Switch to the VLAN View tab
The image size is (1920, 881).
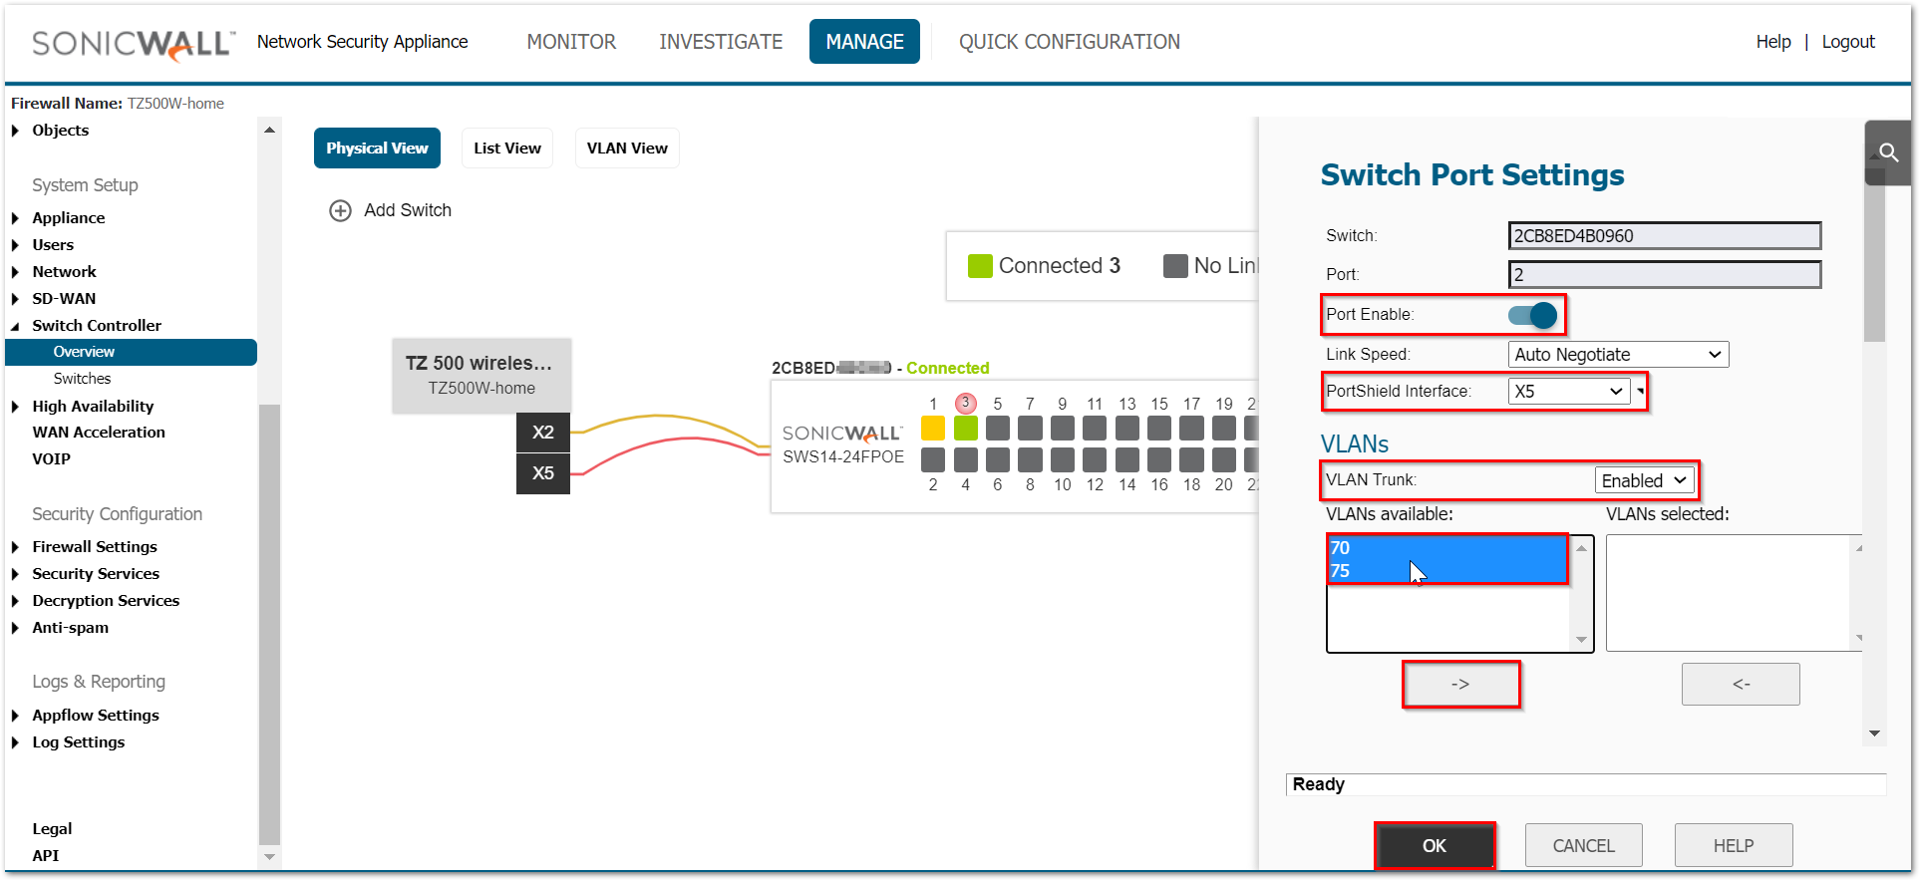point(627,148)
